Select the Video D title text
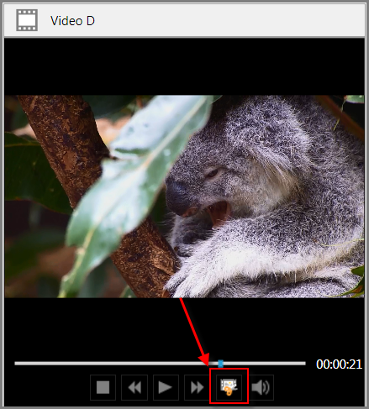Image resolution: width=369 pixels, height=409 pixels. (72, 21)
